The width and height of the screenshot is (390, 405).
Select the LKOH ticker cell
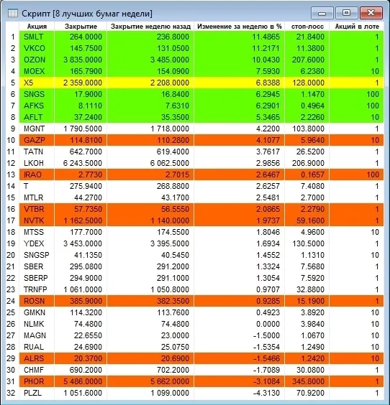(x=37, y=163)
